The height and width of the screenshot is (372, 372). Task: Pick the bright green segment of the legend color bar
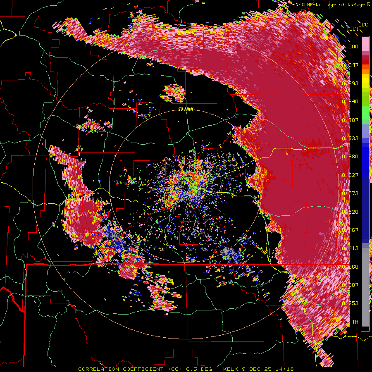[x=365, y=113]
